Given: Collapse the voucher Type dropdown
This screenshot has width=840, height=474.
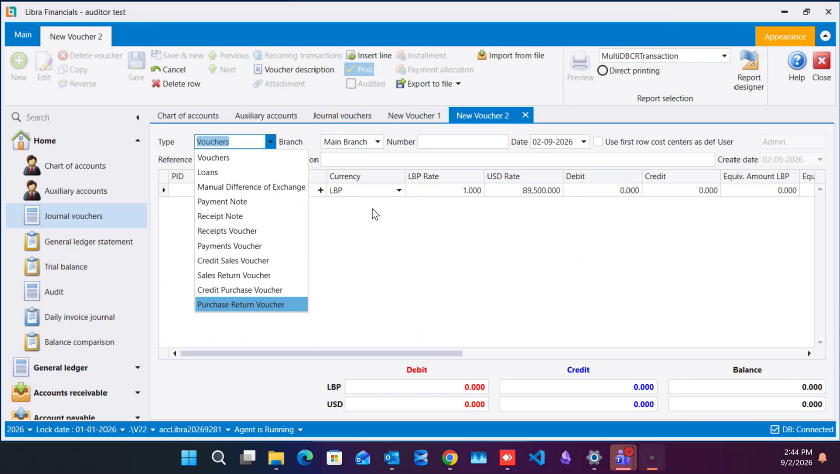Looking at the screenshot, I should pos(270,142).
